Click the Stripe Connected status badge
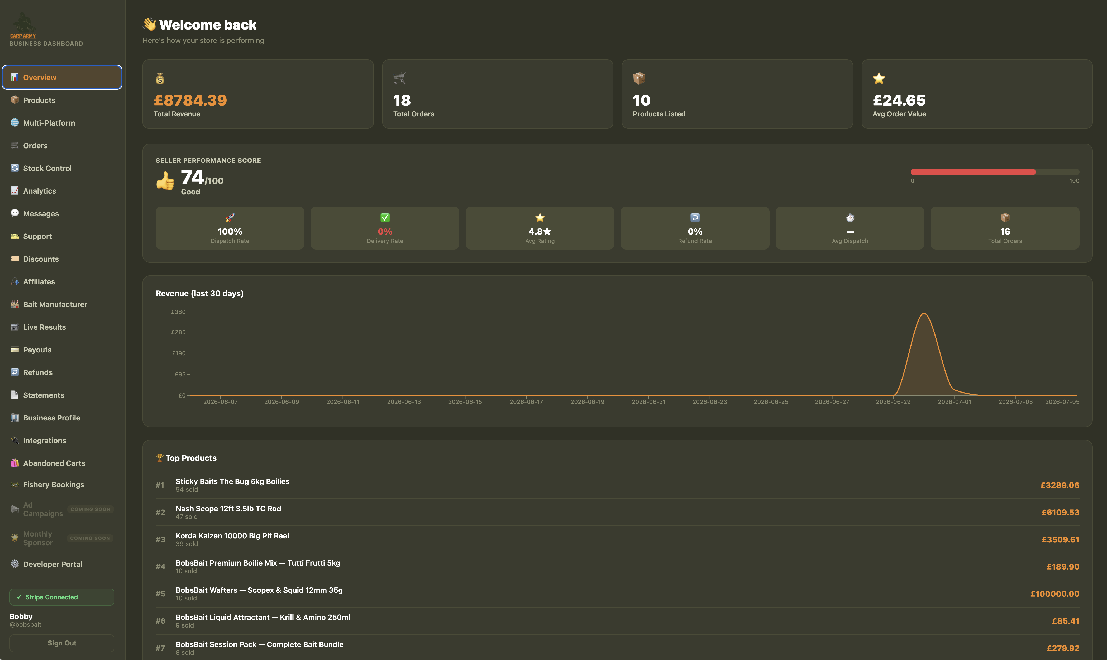 point(62,597)
